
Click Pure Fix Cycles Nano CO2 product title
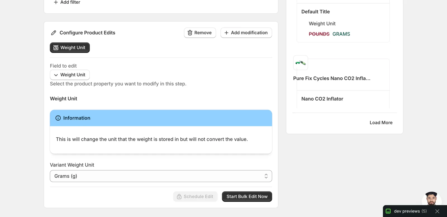(332, 78)
